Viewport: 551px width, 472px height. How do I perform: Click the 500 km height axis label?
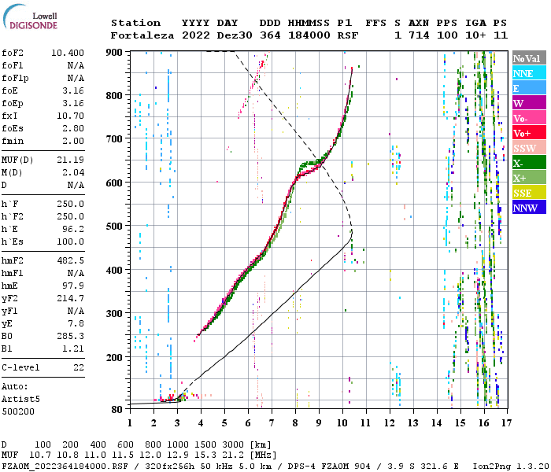[x=114, y=227]
